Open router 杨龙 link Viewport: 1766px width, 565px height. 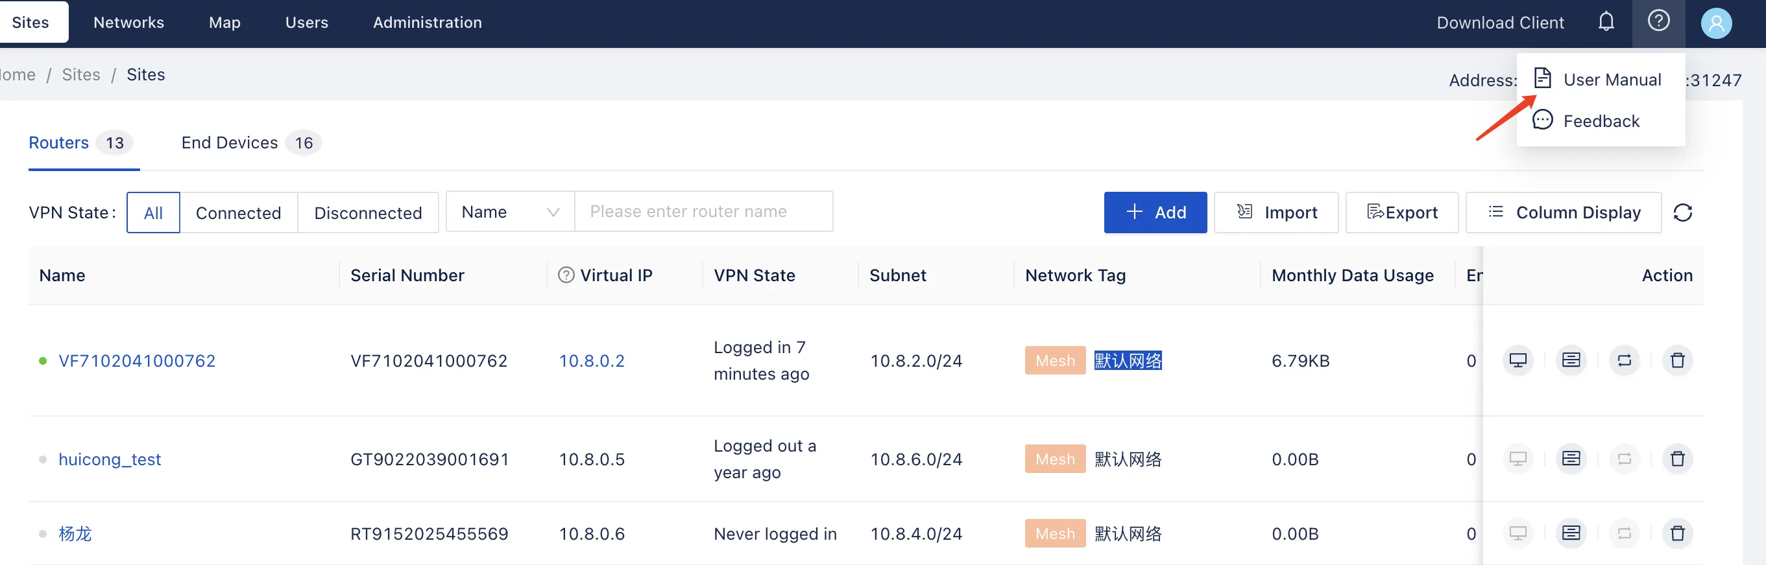tap(75, 534)
